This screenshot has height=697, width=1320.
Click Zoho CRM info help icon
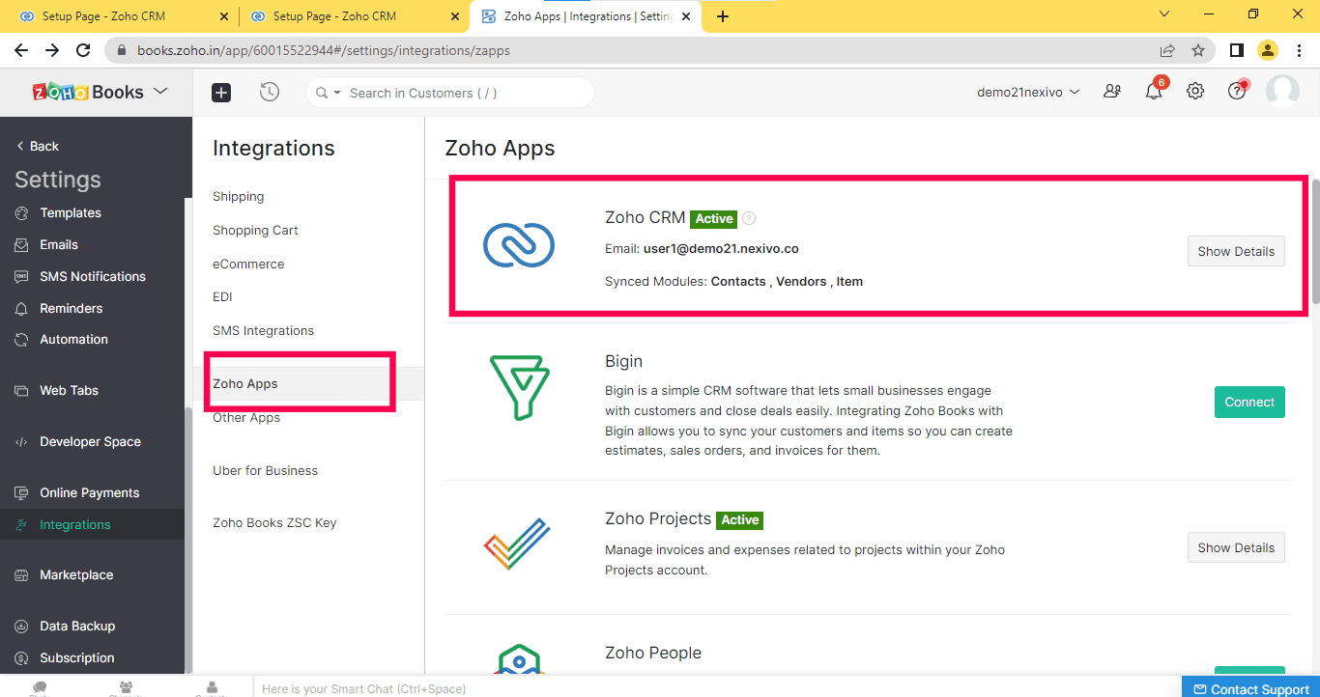[749, 218]
